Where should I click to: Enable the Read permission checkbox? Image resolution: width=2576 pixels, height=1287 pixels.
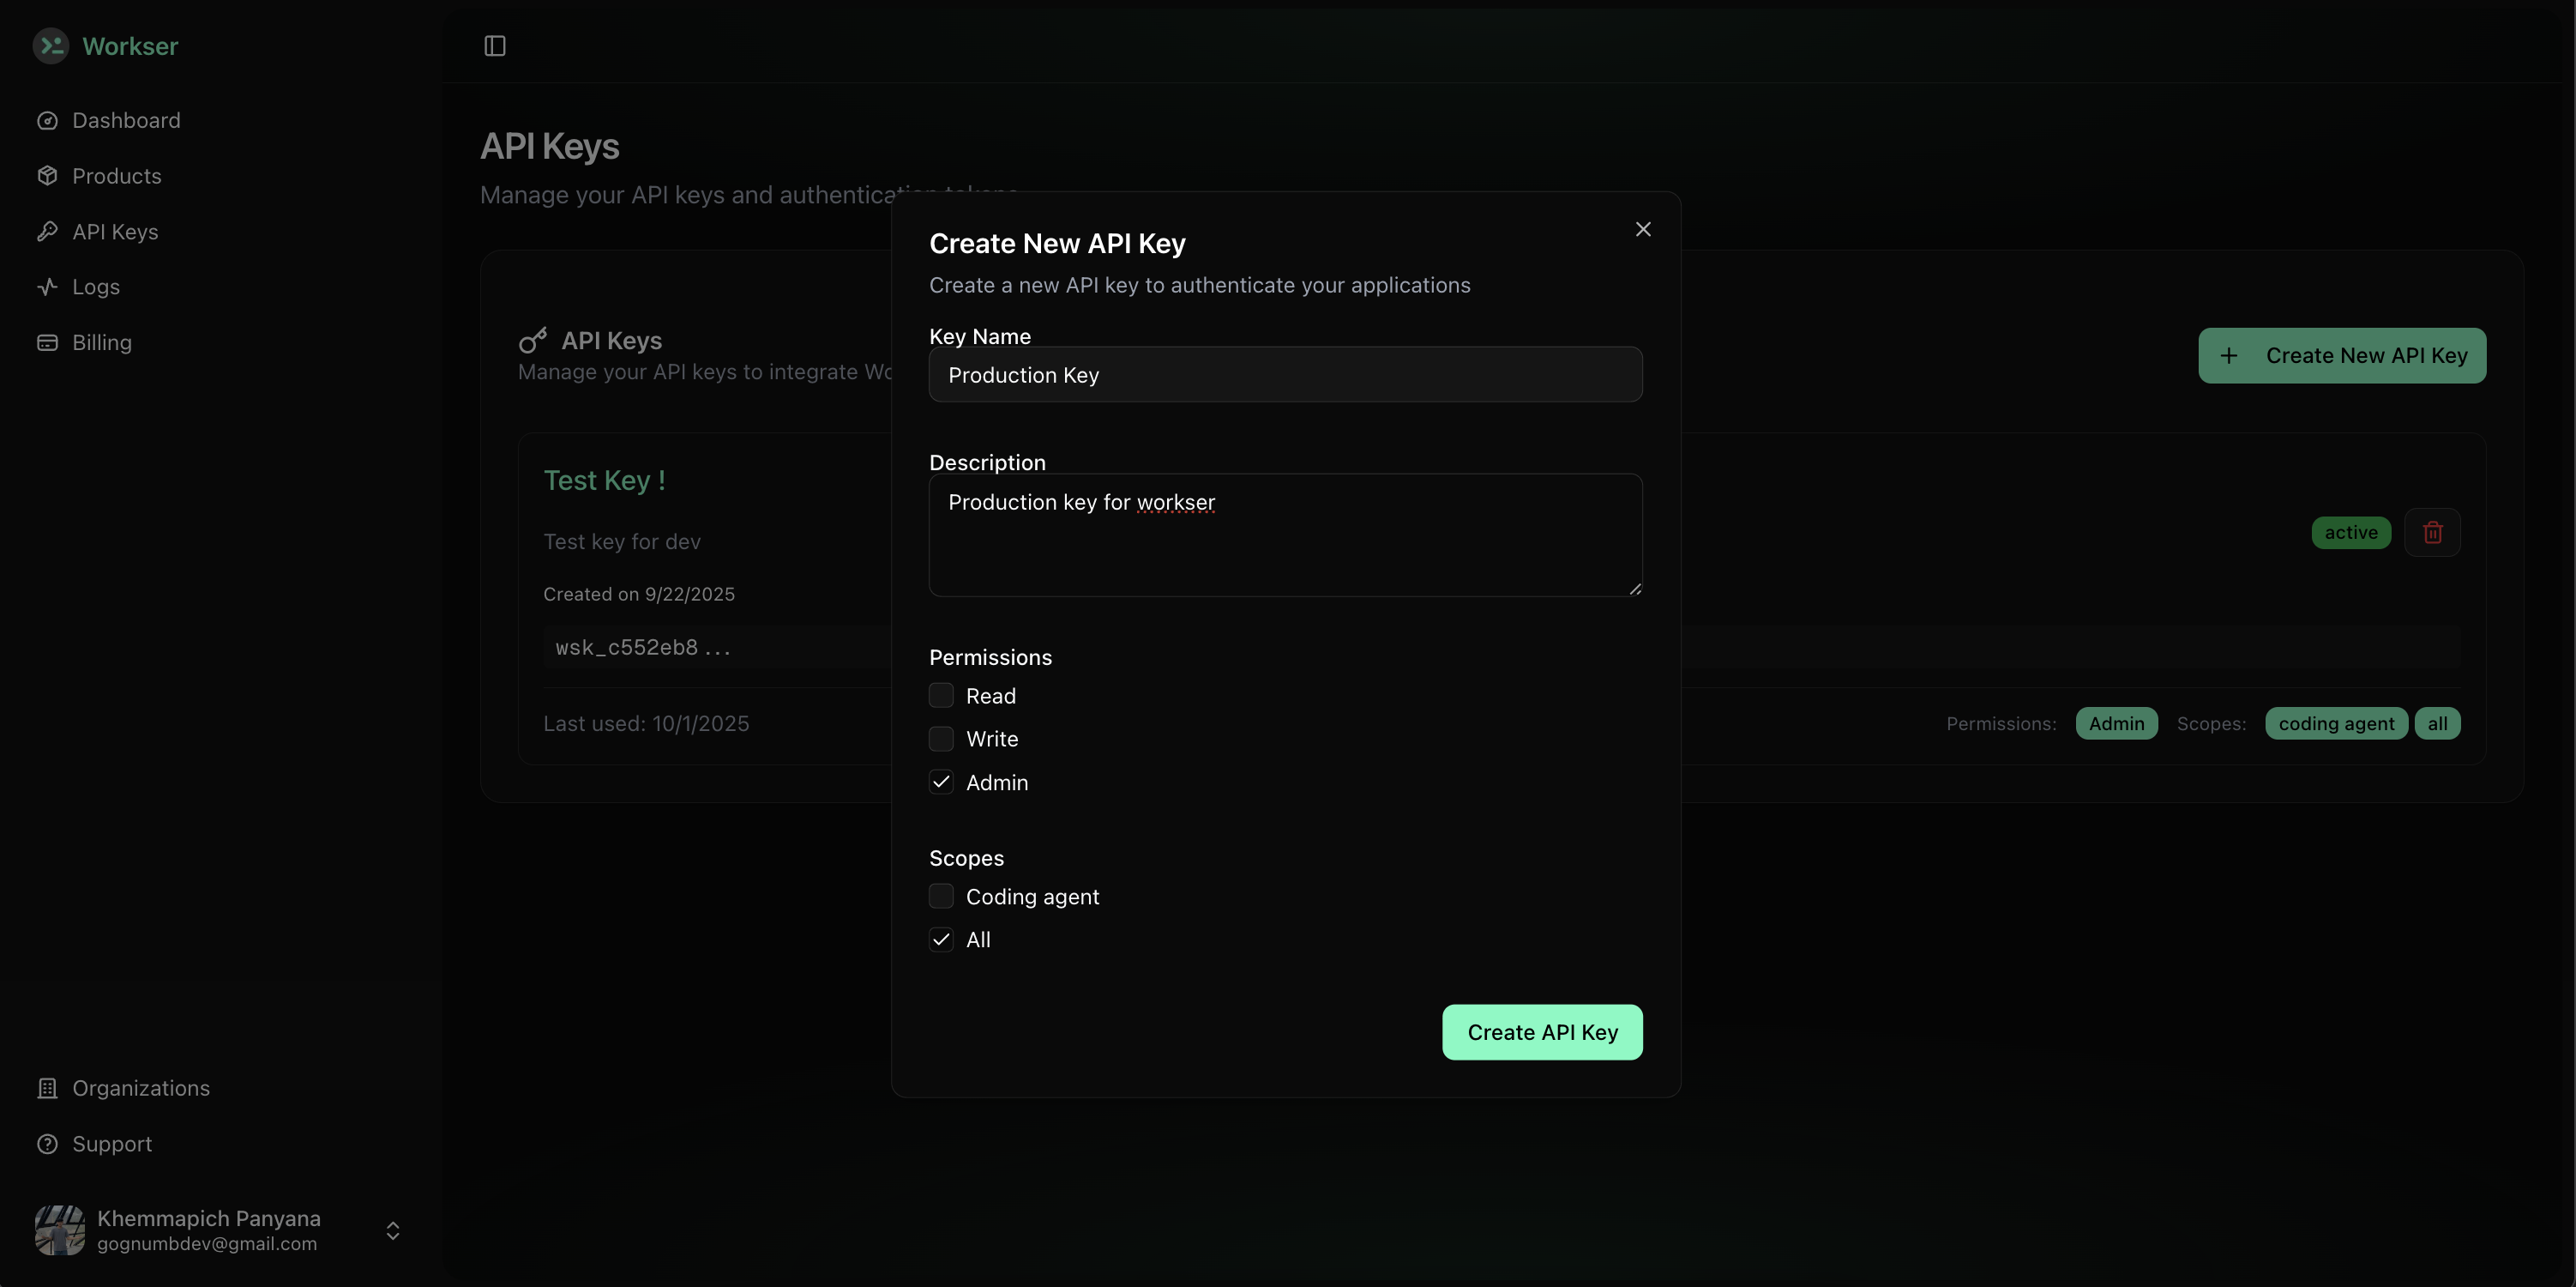pos(940,694)
